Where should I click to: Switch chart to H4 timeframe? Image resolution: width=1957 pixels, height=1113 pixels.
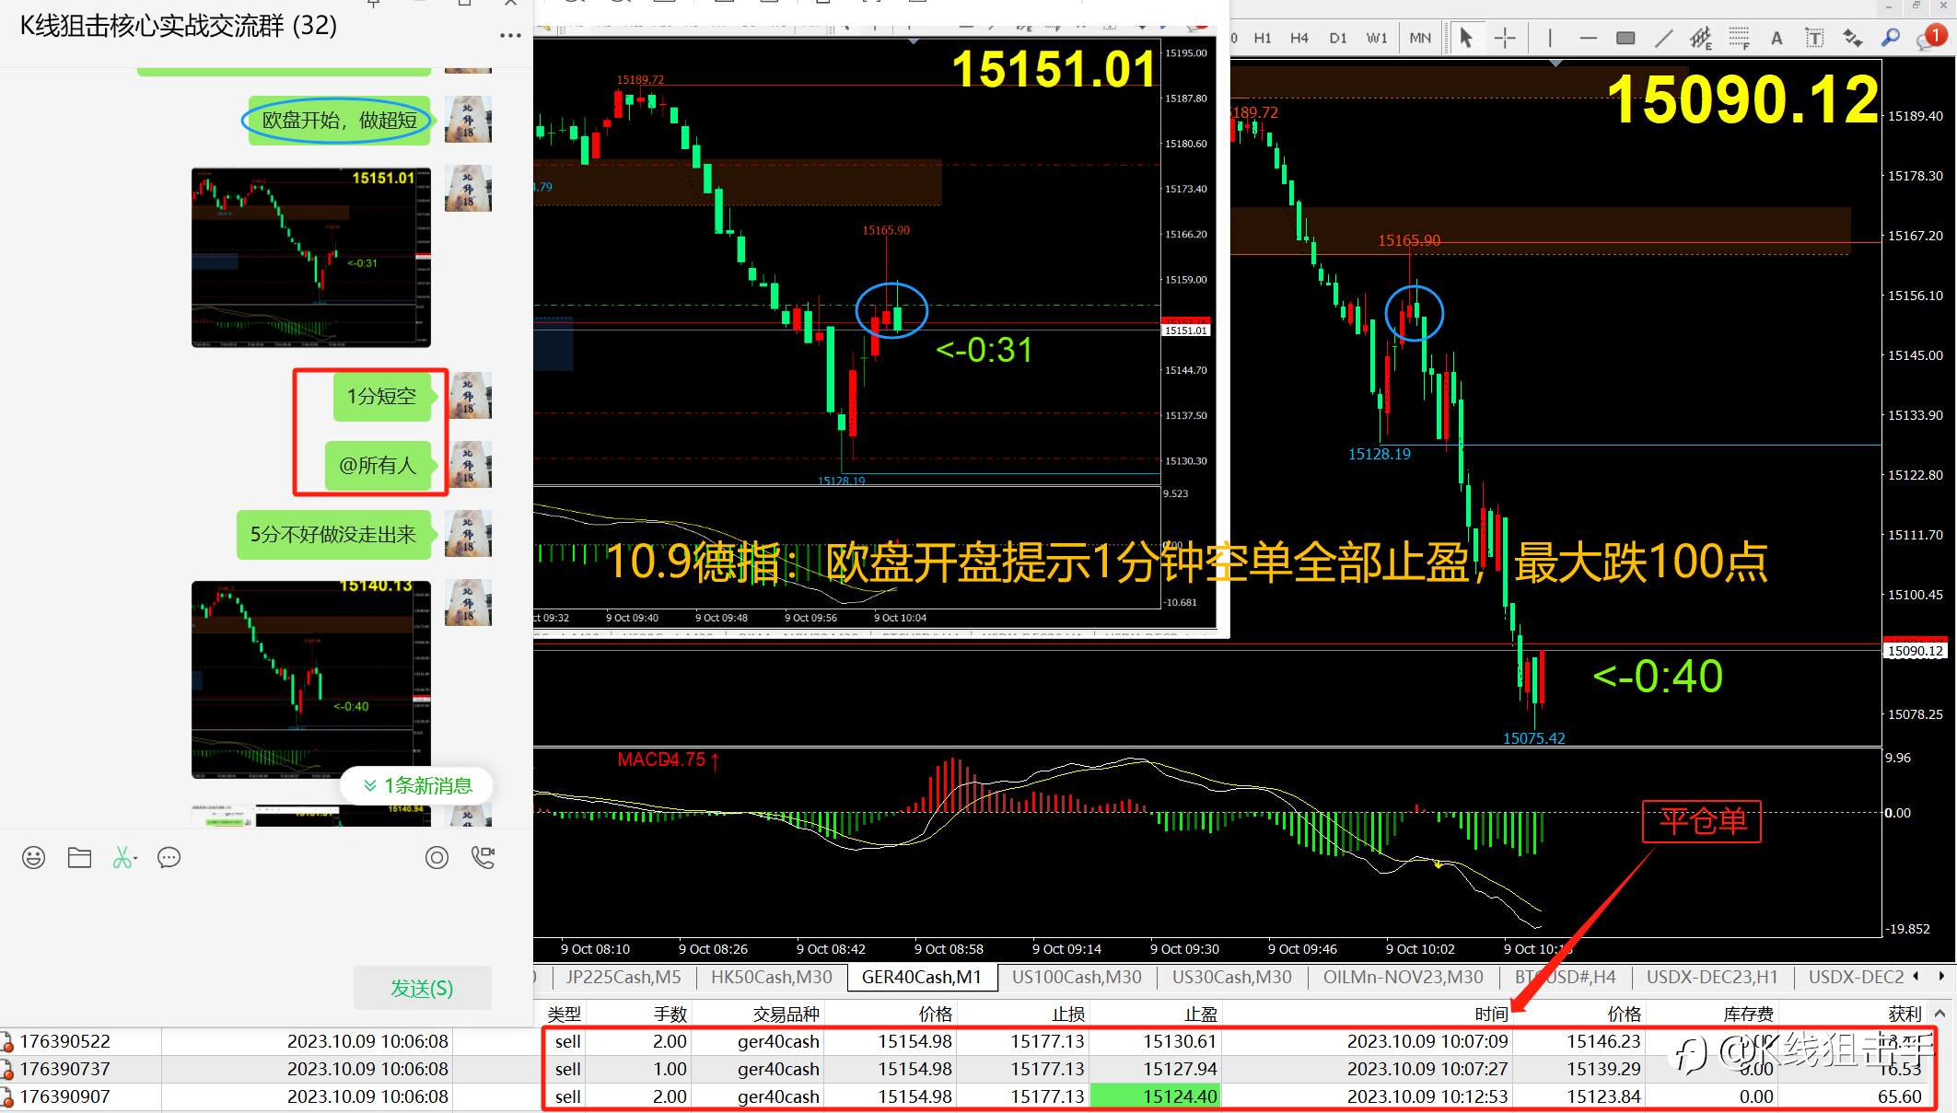click(x=1299, y=38)
